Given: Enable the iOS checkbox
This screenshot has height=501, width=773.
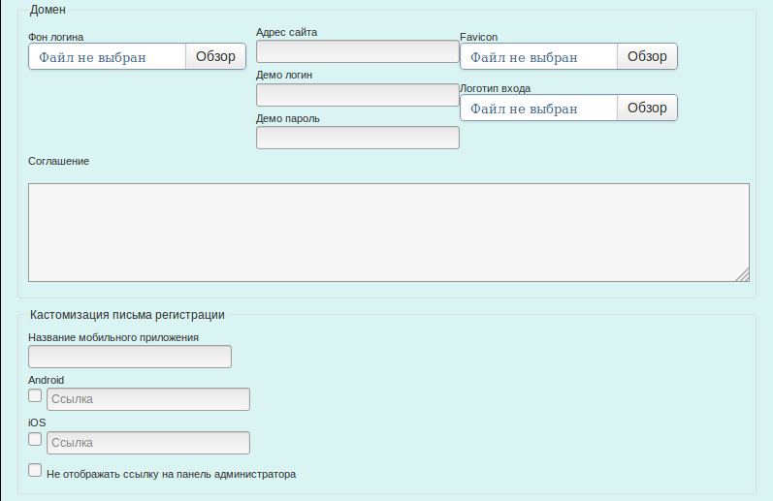Looking at the screenshot, I should click(36, 439).
